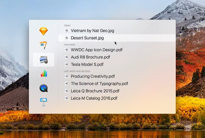Select the Sketch app icon
Viewport: 205px width, 138px height.
click(x=44, y=31)
